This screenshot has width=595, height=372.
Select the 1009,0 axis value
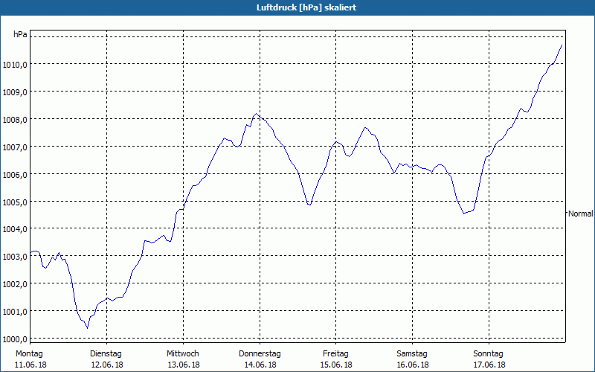(x=15, y=92)
